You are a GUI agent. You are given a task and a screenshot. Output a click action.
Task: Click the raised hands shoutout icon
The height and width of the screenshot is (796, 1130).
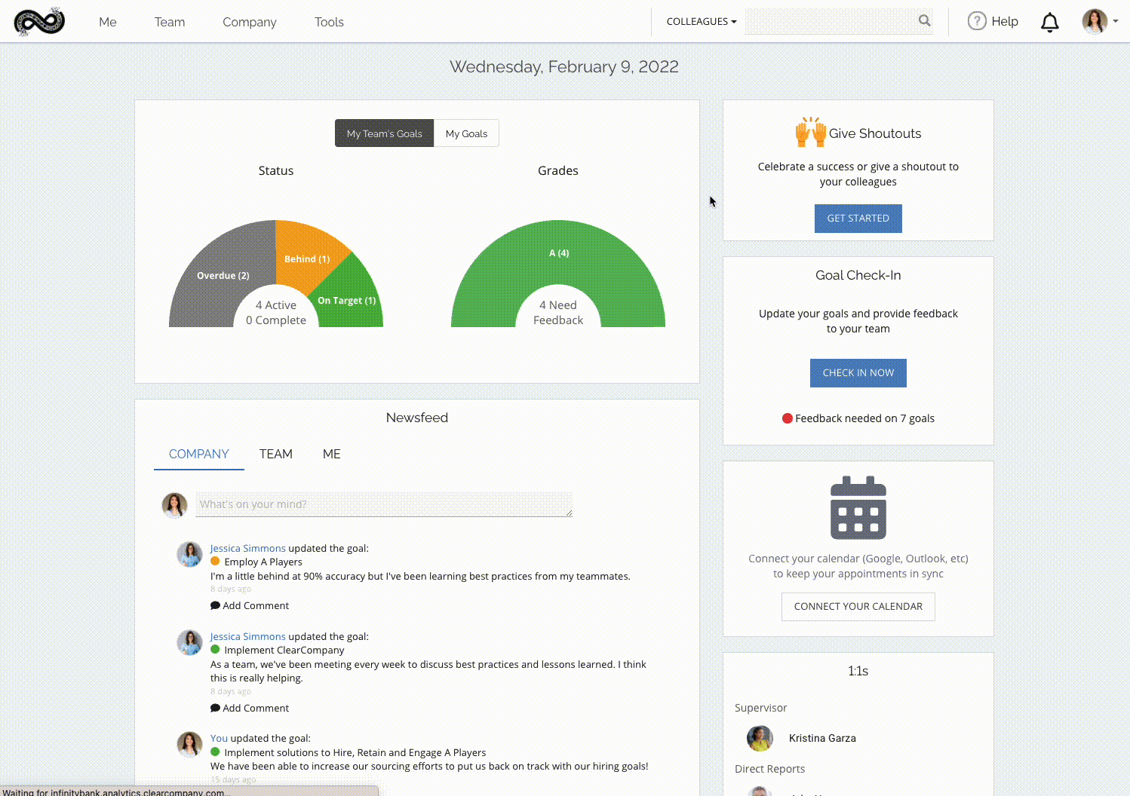pos(811,133)
